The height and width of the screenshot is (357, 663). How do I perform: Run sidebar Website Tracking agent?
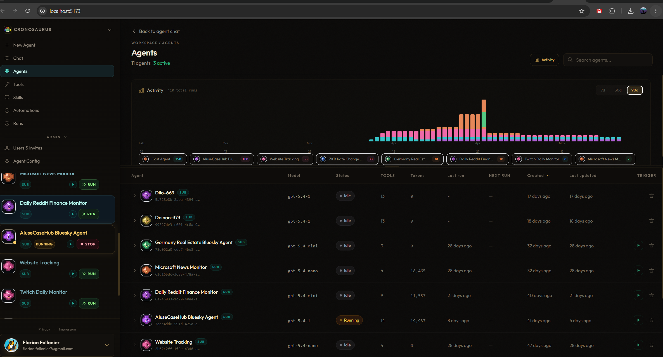point(89,274)
